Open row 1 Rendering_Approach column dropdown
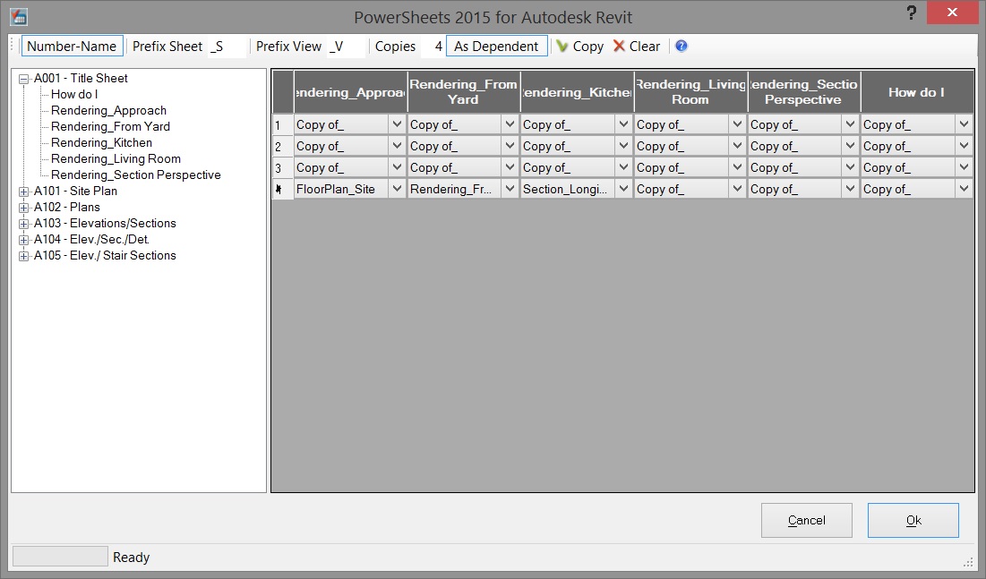The height and width of the screenshot is (579, 986). [x=397, y=124]
